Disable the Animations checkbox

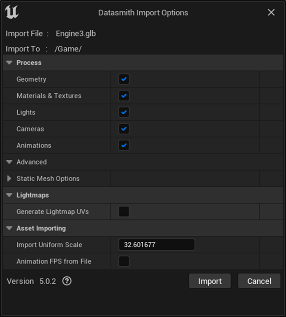click(124, 145)
